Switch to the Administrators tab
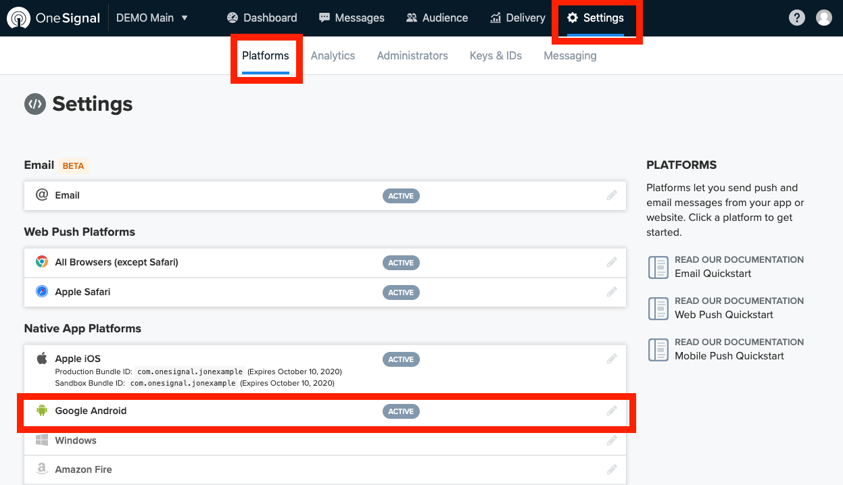The width and height of the screenshot is (843, 485). tap(412, 56)
